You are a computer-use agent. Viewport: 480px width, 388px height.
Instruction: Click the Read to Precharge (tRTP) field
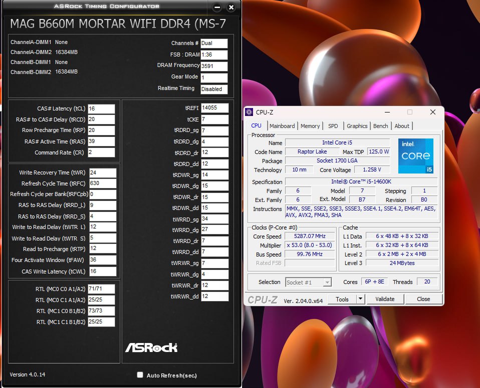[103, 248]
